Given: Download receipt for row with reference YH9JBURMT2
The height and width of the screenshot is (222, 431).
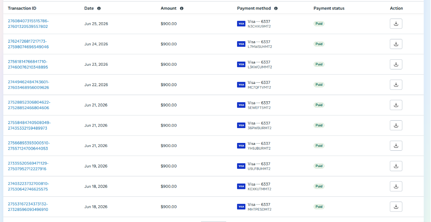Looking at the screenshot, I should point(396,146).
